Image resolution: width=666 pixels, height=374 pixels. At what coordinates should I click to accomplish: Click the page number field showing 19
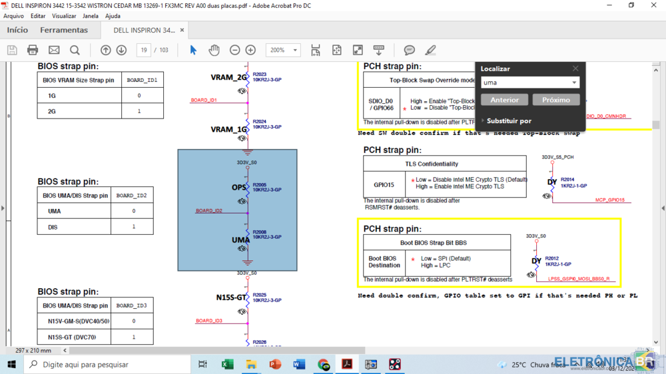point(143,50)
